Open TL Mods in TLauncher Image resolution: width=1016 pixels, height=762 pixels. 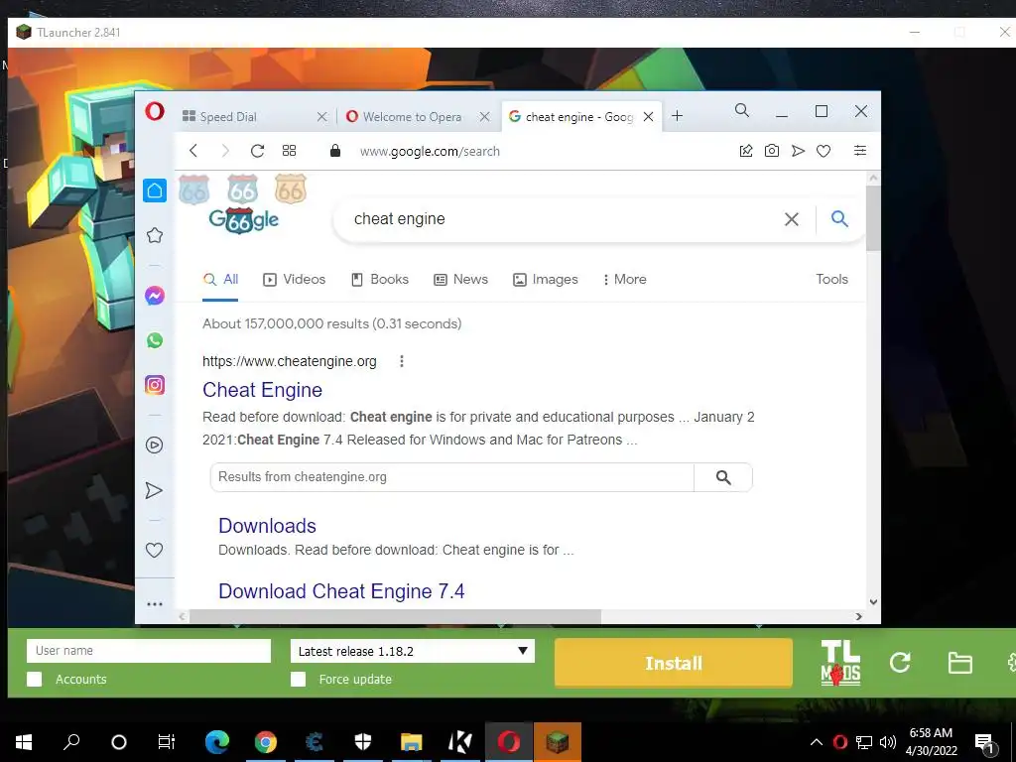click(x=840, y=663)
